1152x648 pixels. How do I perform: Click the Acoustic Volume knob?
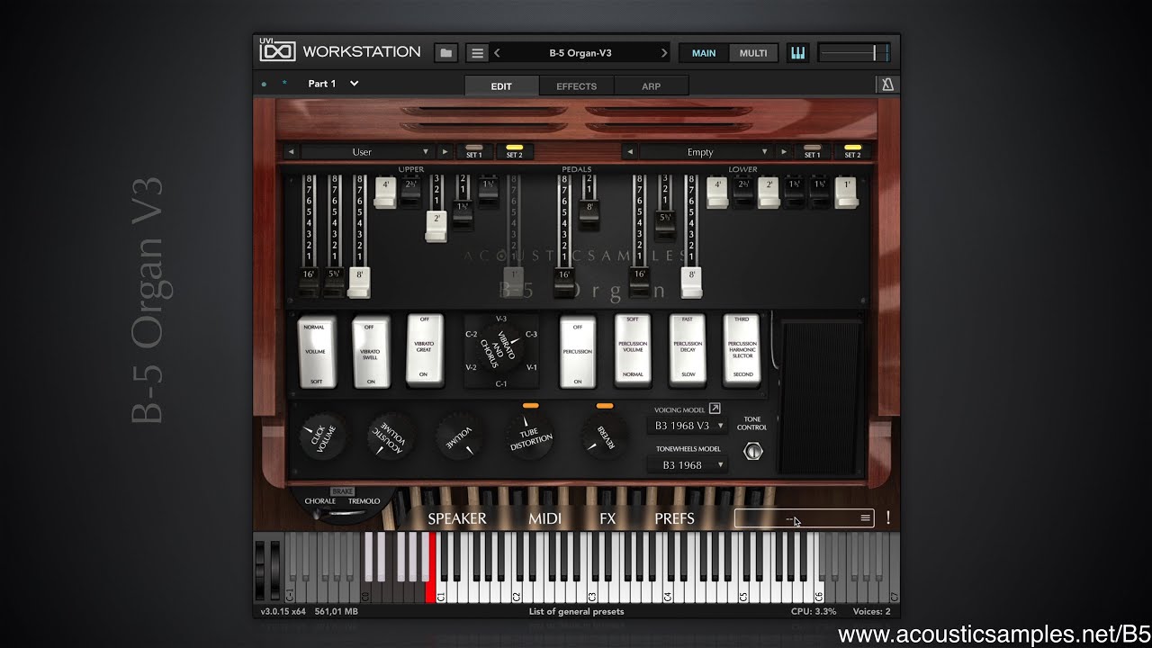click(391, 436)
